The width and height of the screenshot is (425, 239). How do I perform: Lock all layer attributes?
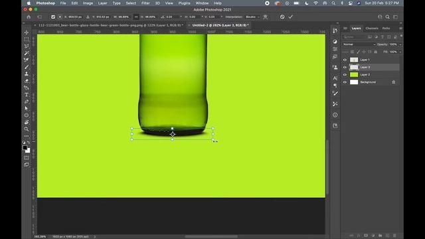click(x=376, y=52)
